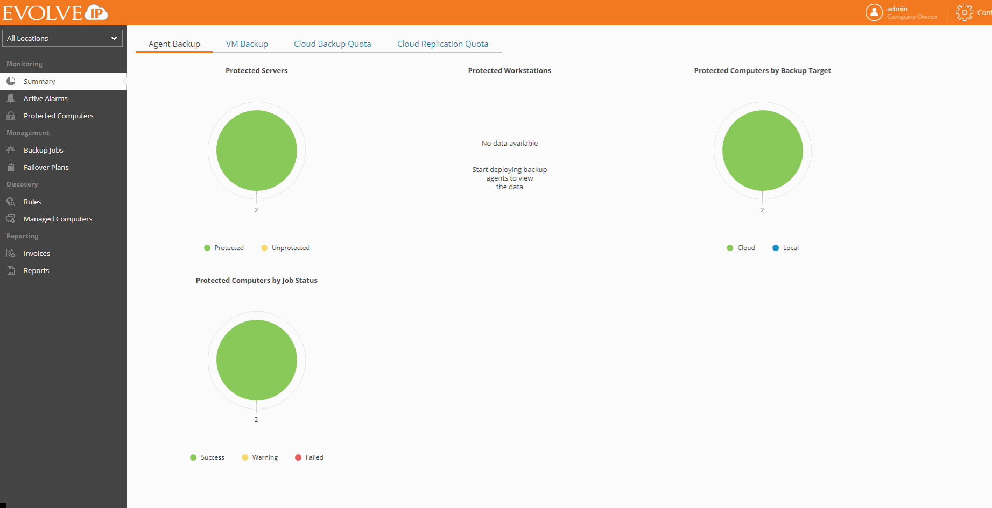Click the Managed Computers icon
Screen dimensions: 992x508
tap(11, 219)
